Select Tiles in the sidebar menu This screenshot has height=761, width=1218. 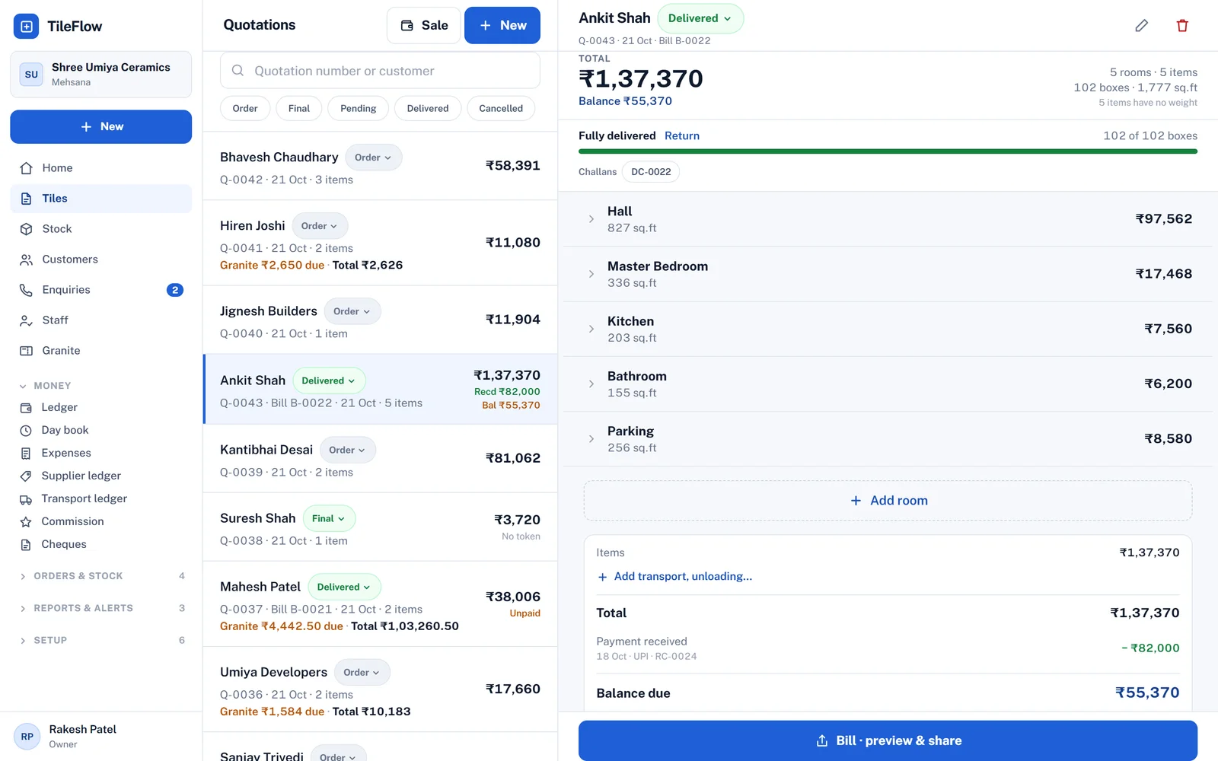pos(100,199)
